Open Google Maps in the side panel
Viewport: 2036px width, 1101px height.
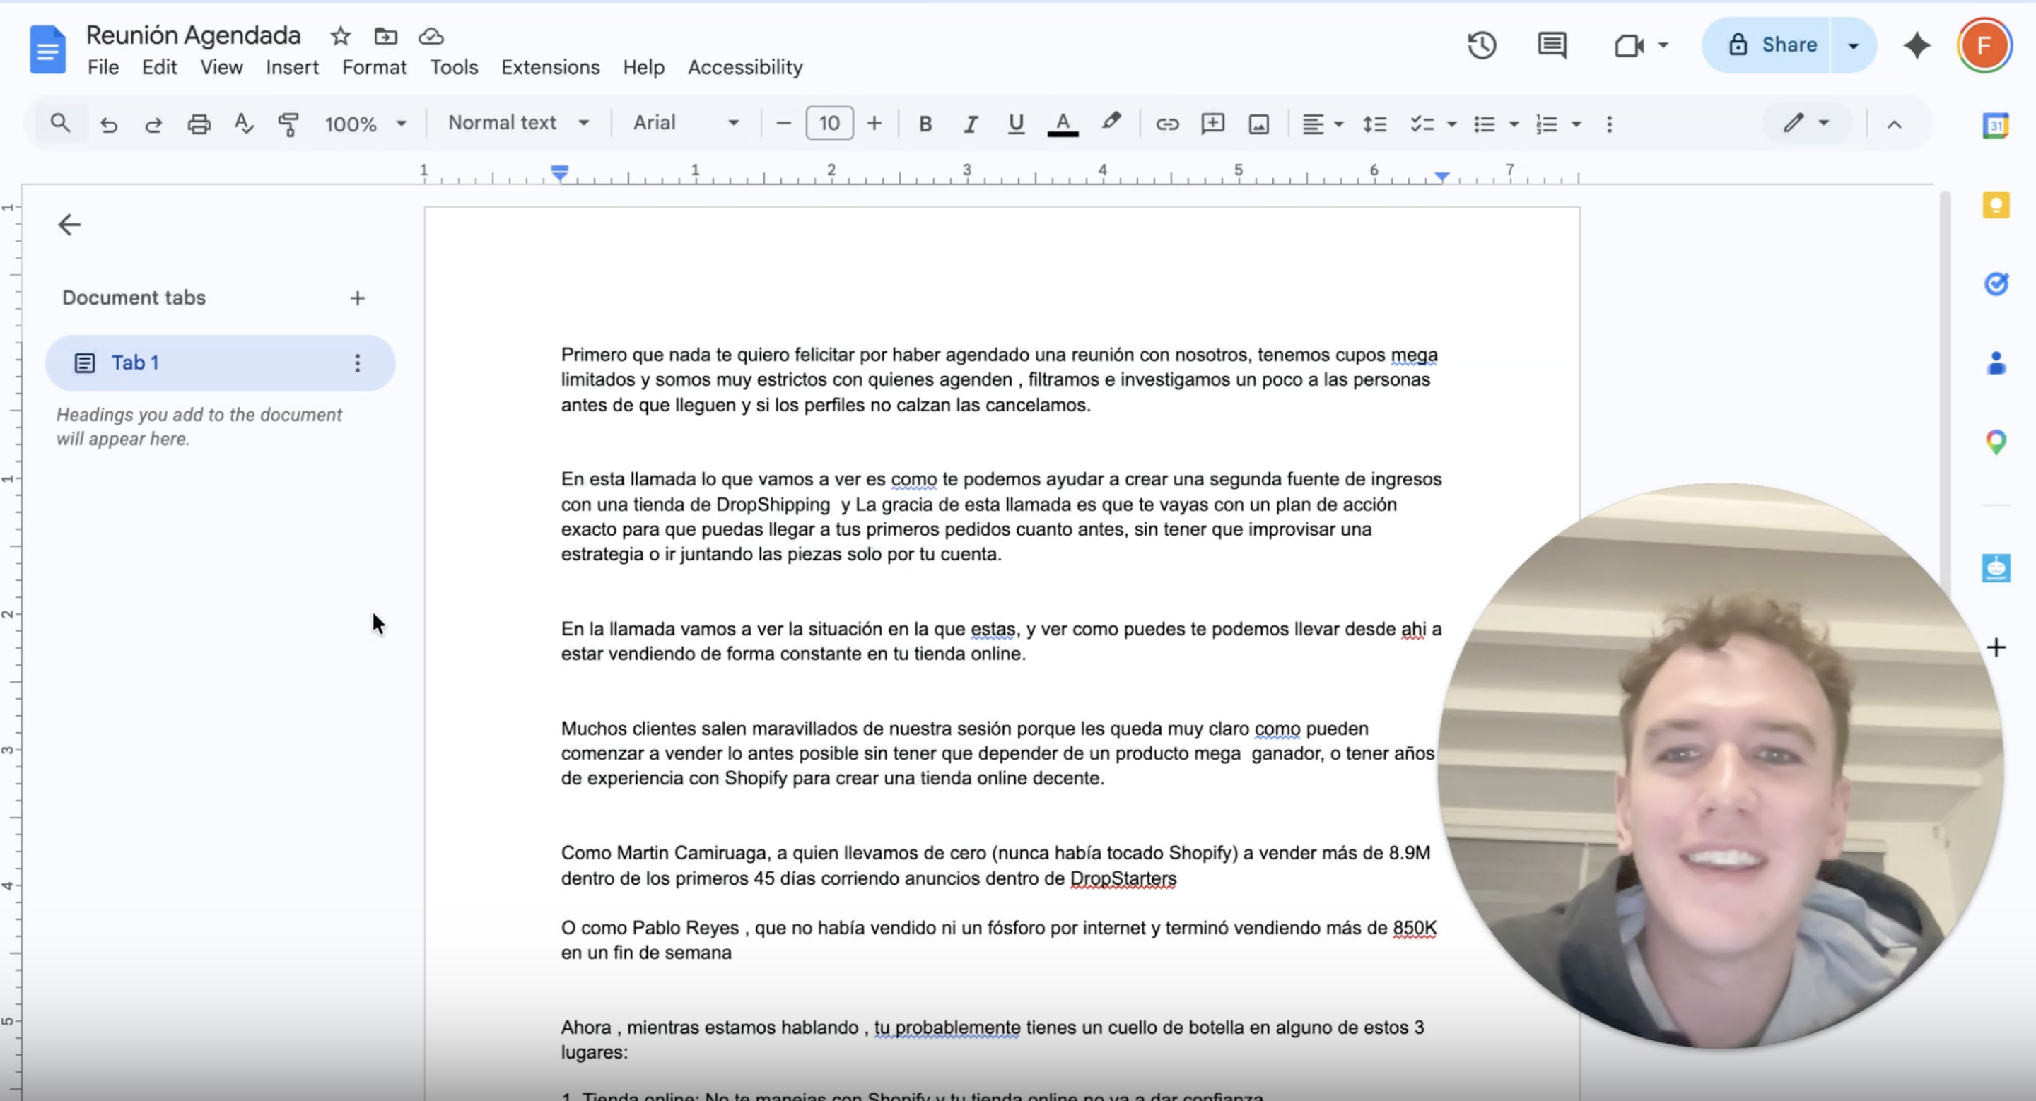click(1996, 442)
